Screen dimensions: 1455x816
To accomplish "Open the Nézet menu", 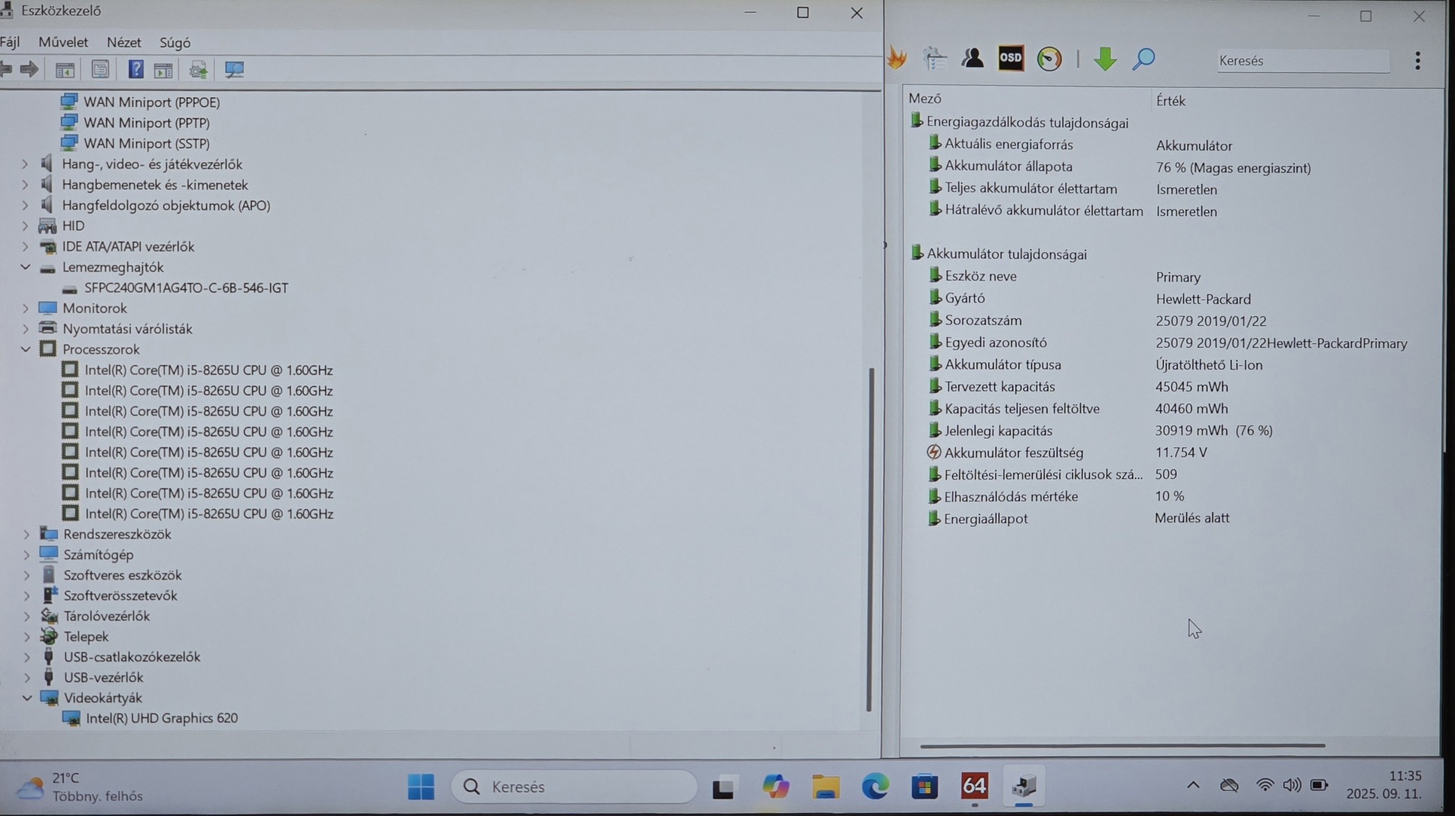I will point(123,42).
